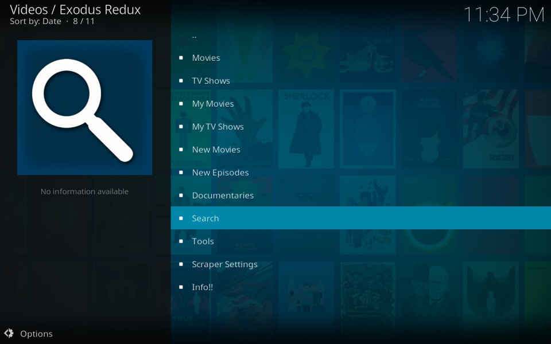Click the bullet icon beside New Episodes
This screenshot has height=344, width=551.
(181, 173)
